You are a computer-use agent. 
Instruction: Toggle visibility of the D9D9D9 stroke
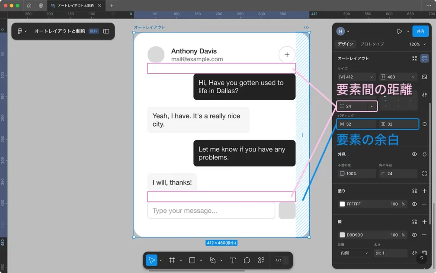414,235
